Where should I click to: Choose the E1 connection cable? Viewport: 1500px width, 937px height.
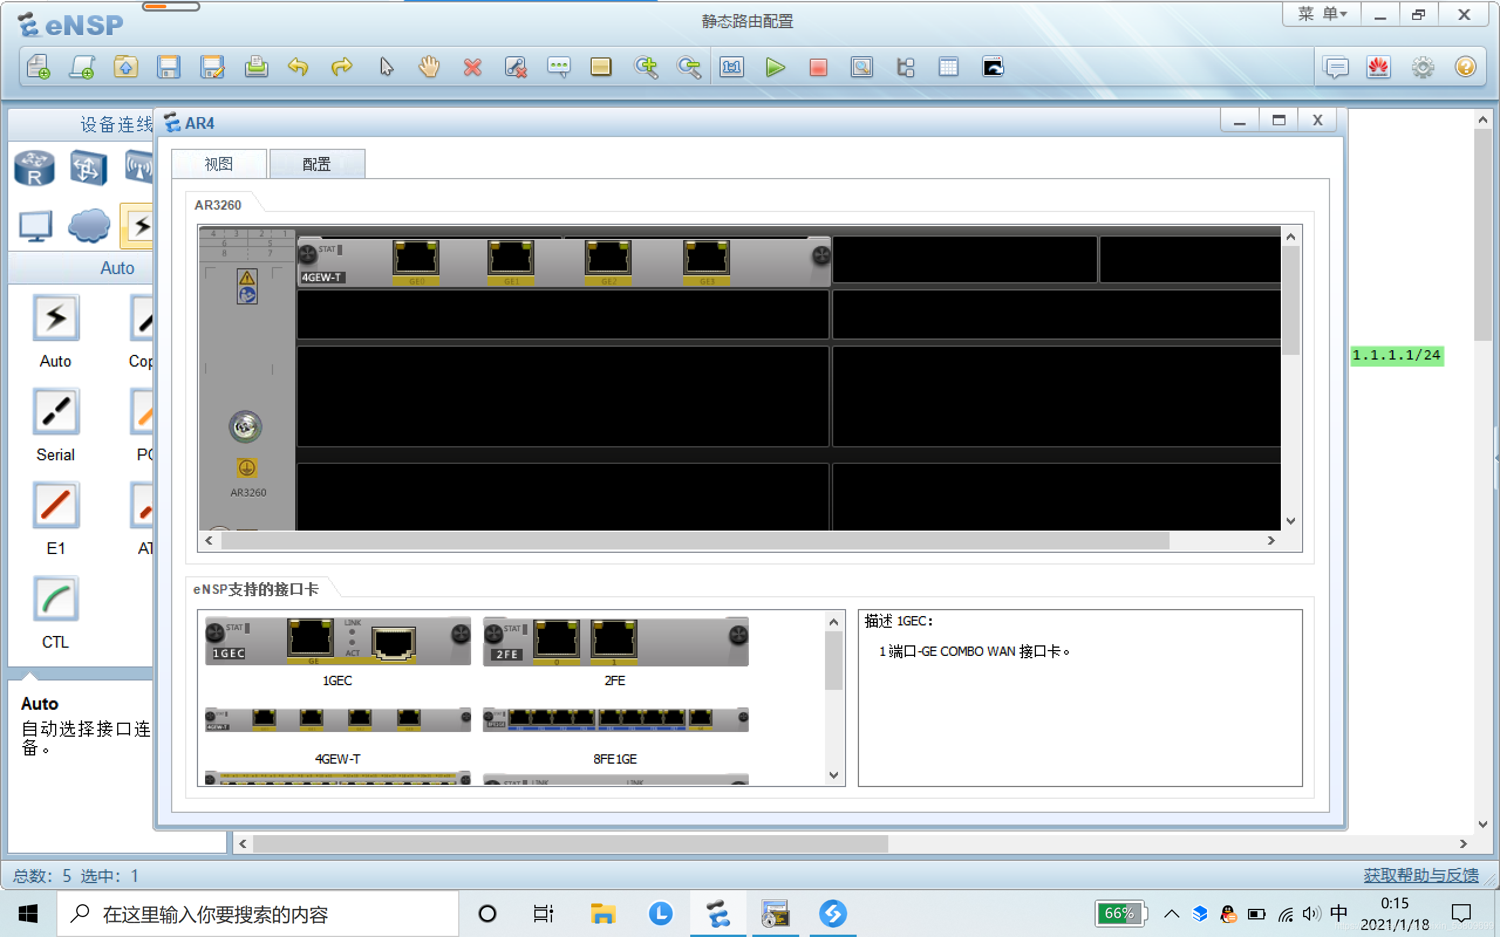coord(56,505)
